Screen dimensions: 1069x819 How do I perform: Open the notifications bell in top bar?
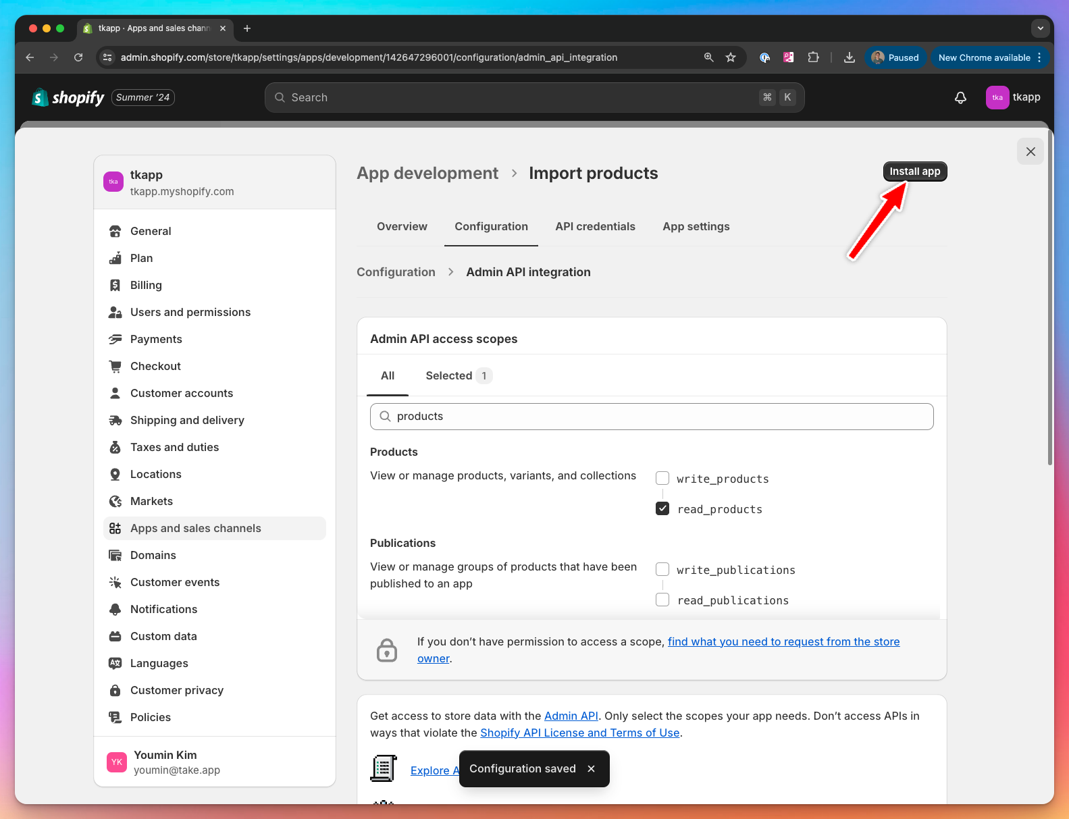point(960,98)
